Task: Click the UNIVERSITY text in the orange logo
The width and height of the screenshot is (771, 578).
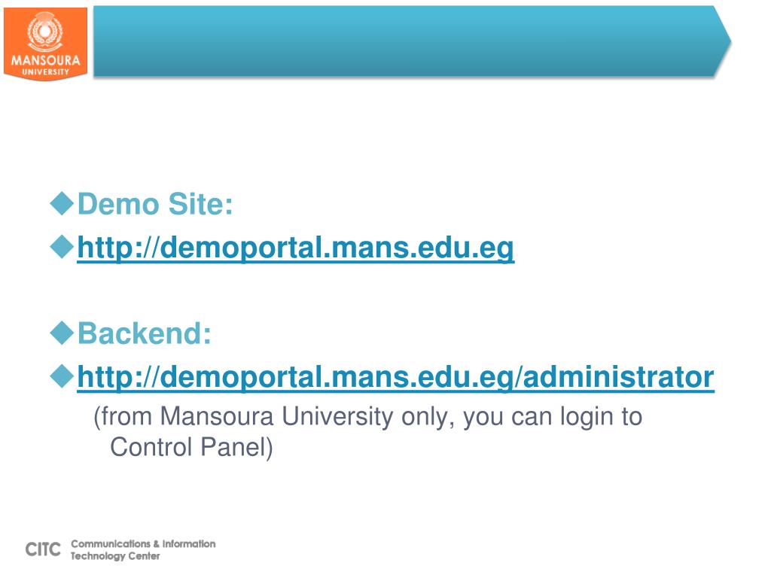Action: click(46, 71)
